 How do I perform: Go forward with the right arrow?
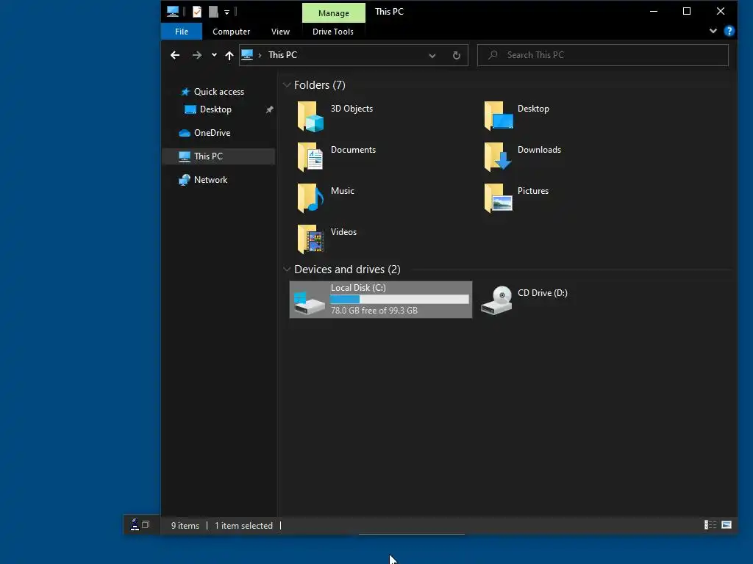[197, 55]
